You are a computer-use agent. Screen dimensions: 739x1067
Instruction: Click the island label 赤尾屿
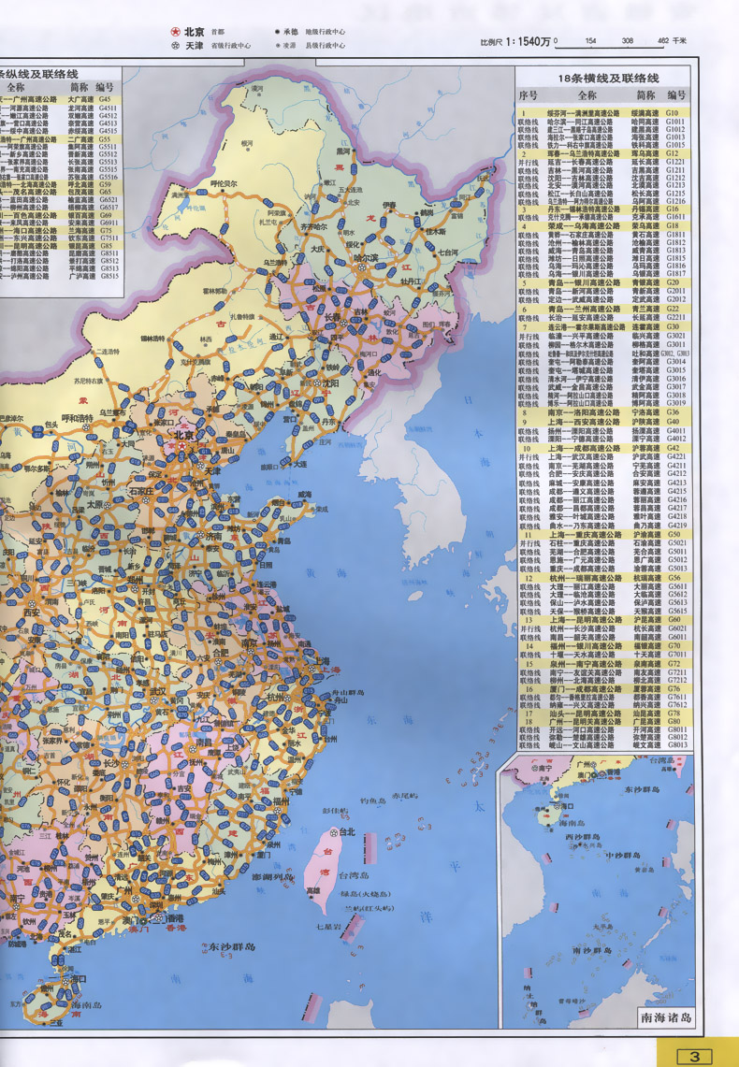point(404,796)
